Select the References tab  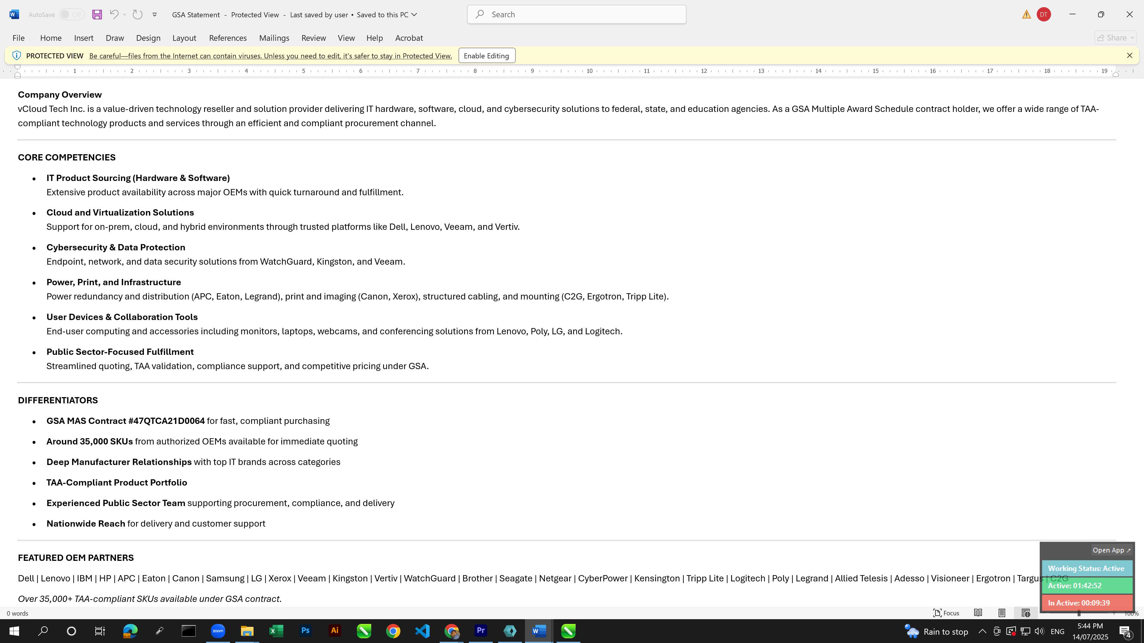[x=228, y=38]
